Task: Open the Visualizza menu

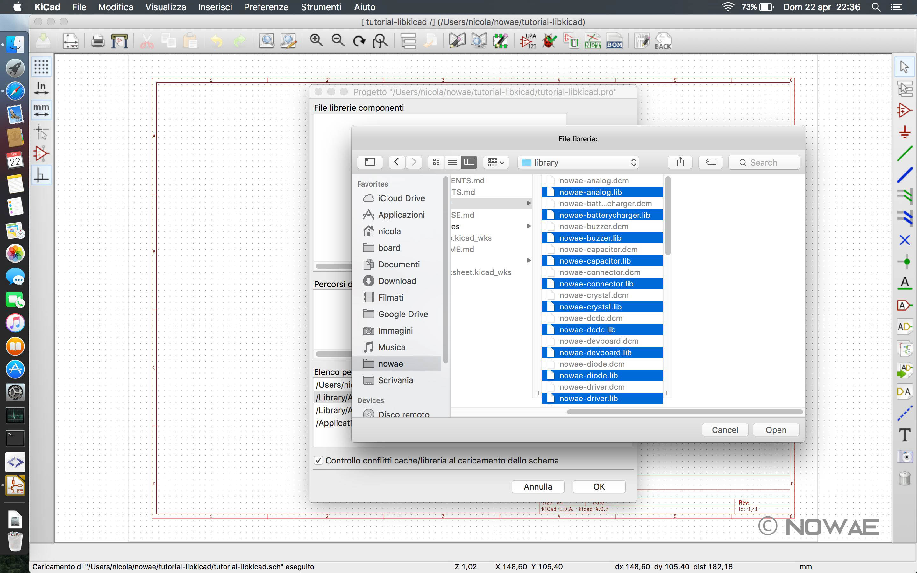Action: (166, 7)
